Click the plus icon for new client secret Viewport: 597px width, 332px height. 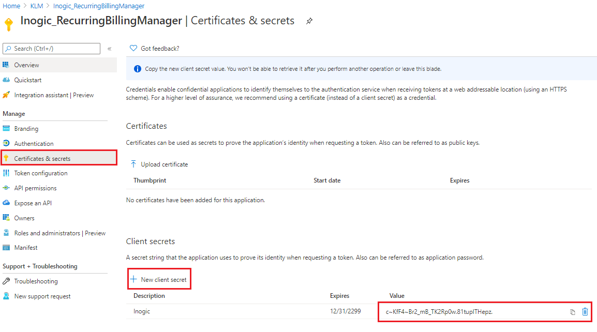pos(133,279)
